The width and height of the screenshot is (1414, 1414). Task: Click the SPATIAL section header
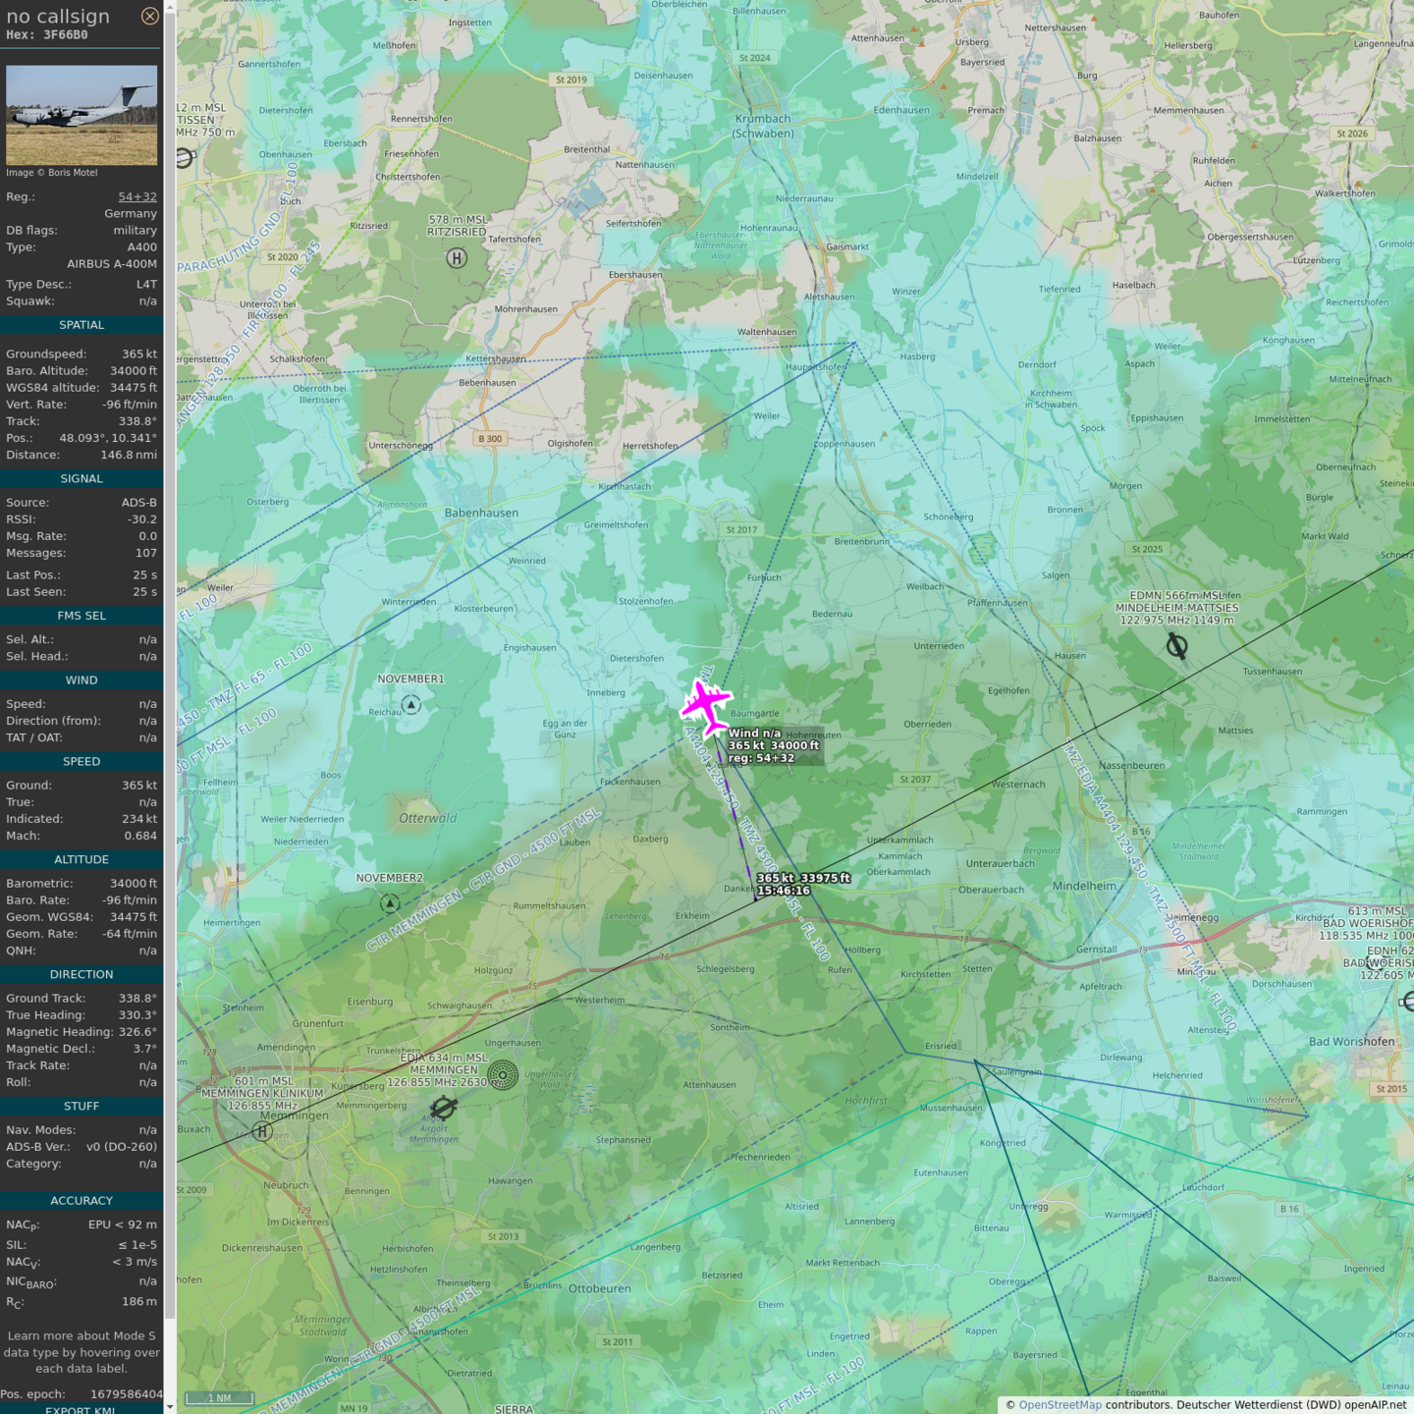coord(82,325)
